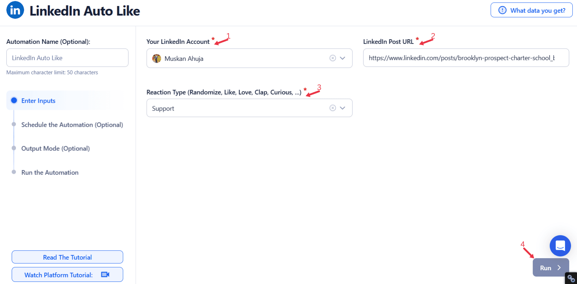Viewport: 577px width, 284px height.
Task: Click Muskan Ahuja's profile avatar
Action: (157, 58)
